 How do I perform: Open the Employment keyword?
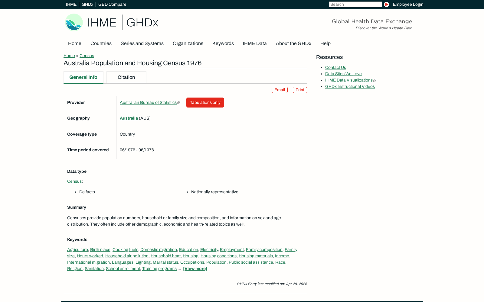click(x=232, y=249)
